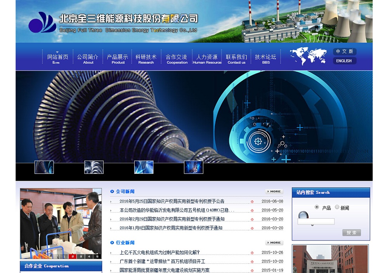Click date 2016-06-08 text
The height and width of the screenshot is (273, 388).
(272, 201)
